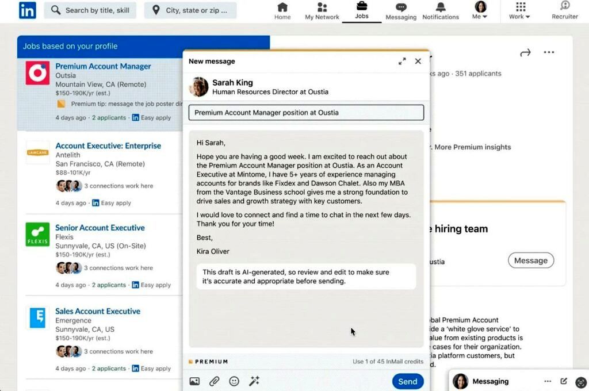Open the Notifications bell
589x391 pixels.
tap(441, 11)
